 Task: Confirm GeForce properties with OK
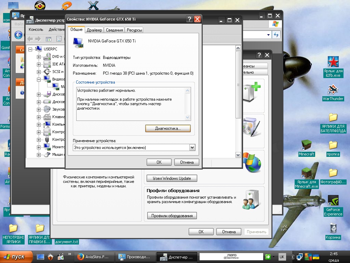pos(159,162)
